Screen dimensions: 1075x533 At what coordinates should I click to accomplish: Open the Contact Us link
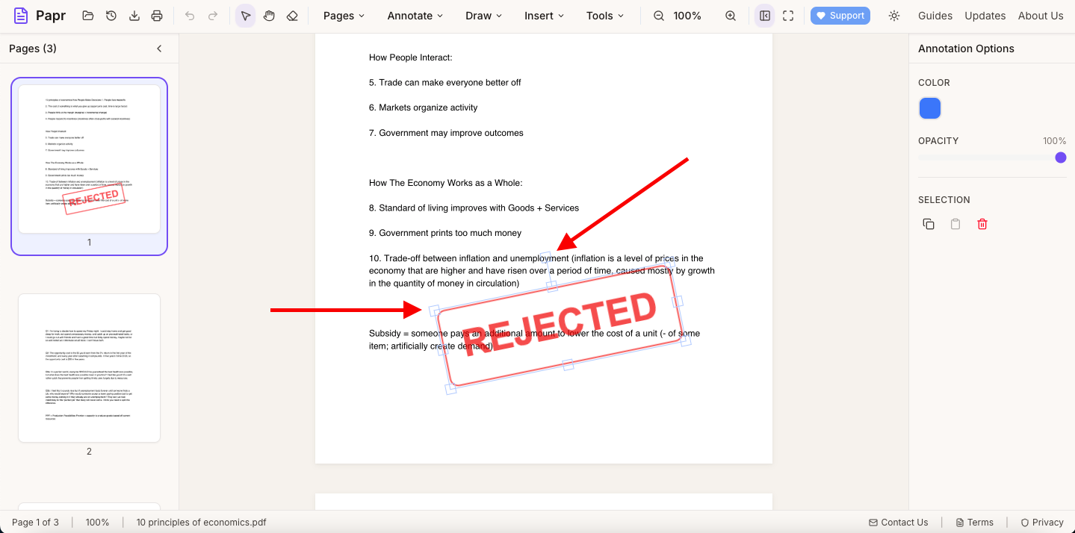(898, 522)
